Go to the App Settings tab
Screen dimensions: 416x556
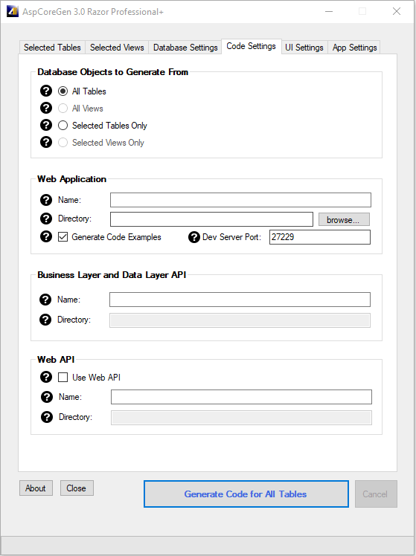point(354,48)
